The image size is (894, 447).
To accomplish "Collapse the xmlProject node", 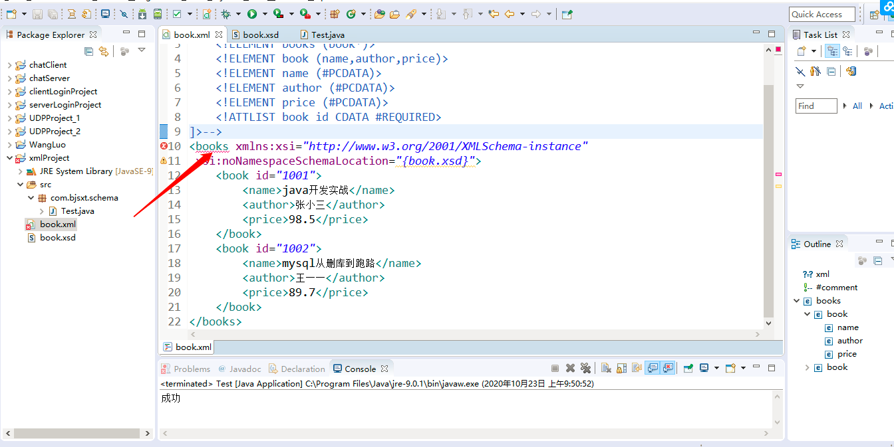I will tap(9, 158).
